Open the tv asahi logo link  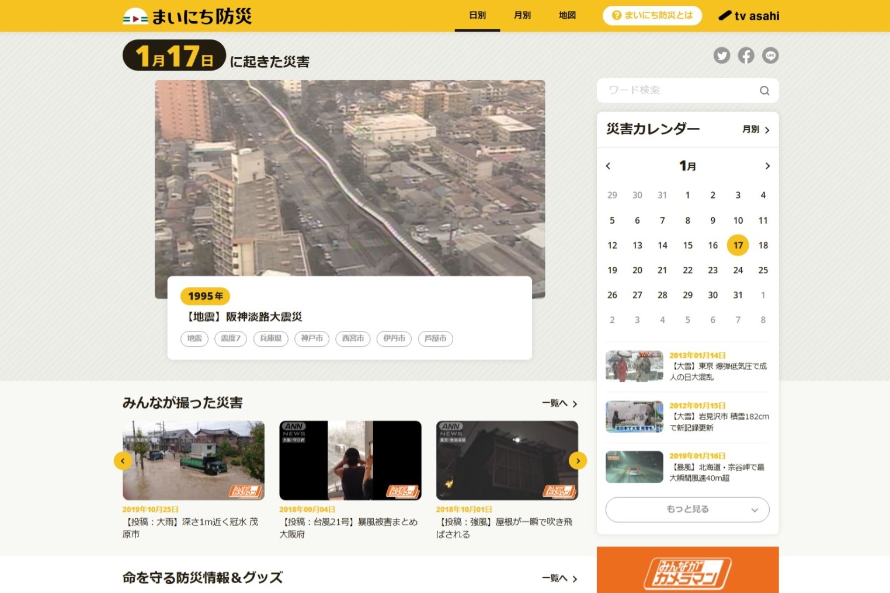749,16
